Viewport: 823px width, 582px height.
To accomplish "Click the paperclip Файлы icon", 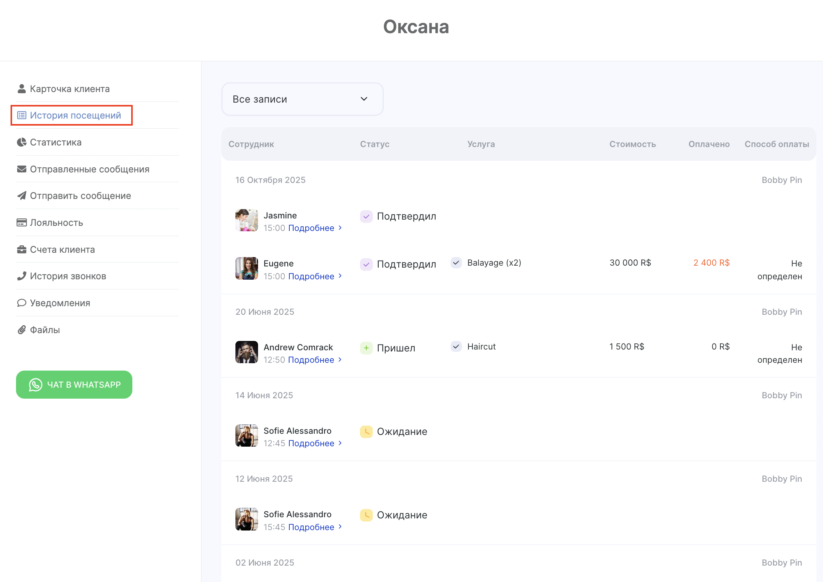I will pos(21,330).
